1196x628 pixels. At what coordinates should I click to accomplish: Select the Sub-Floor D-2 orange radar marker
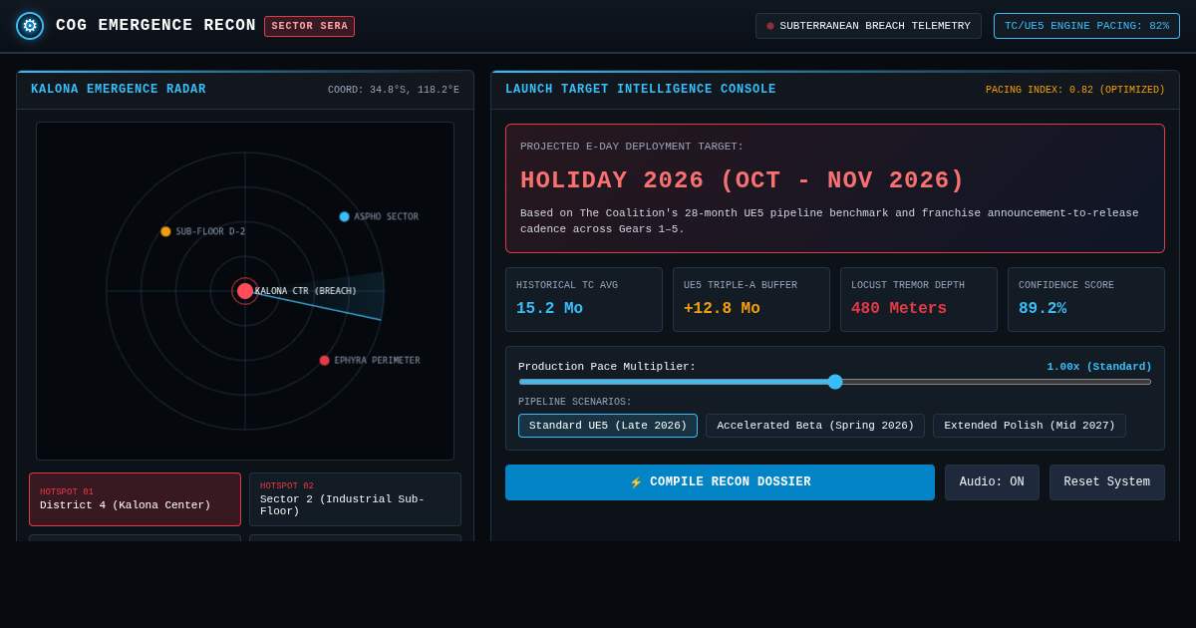tap(165, 231)
